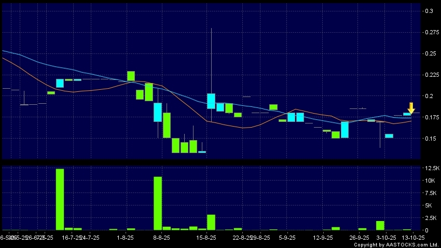The width and height of the screenshot is (441, 248).
Task: Click the 0.3 price axis label
Action: [429, 11]
